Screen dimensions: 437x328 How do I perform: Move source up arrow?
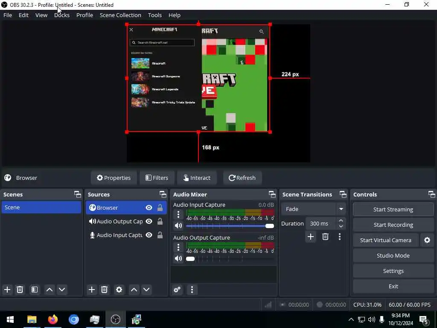pyautogui.click(x=134, y=290)
